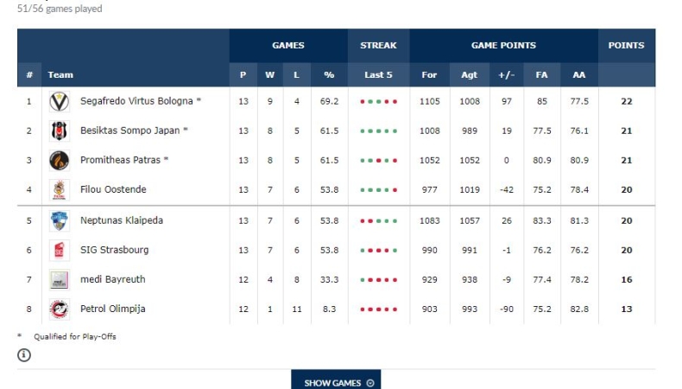The width and height of the screenshot is (682, 389).
Task: Click the Segafredo Virtus Bologna team logo
Action: tap(59, 101)
